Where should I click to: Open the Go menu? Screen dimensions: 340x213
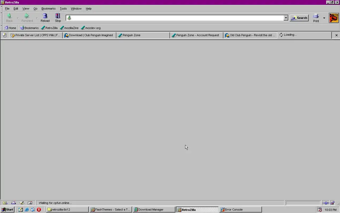pyautogui.click(x=35, y=9)
